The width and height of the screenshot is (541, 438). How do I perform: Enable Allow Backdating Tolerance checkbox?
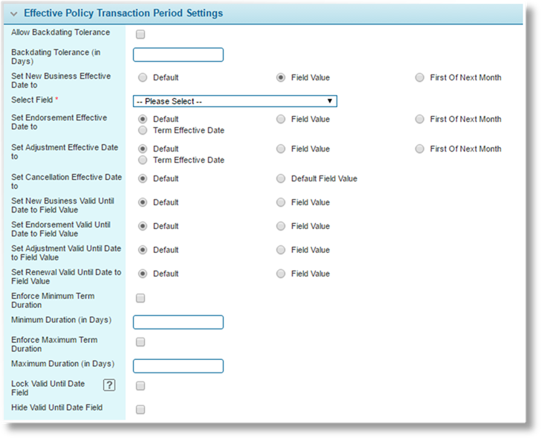click(140, 34)
